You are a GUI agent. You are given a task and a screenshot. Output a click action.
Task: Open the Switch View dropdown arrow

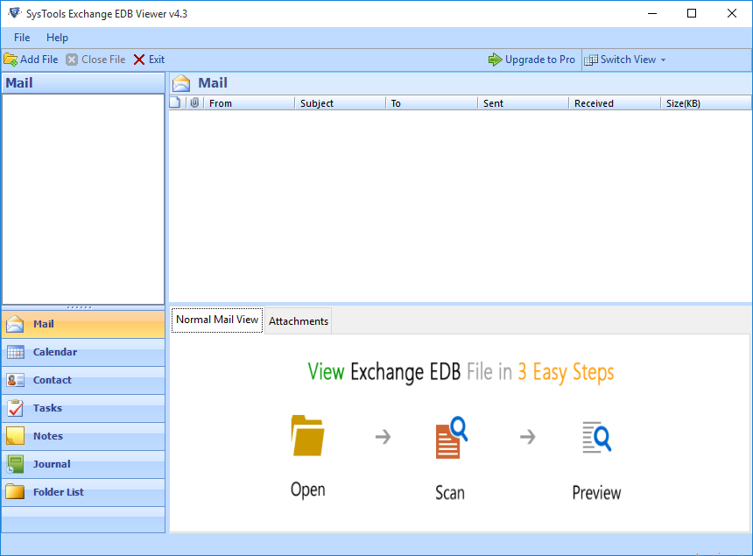663,60
